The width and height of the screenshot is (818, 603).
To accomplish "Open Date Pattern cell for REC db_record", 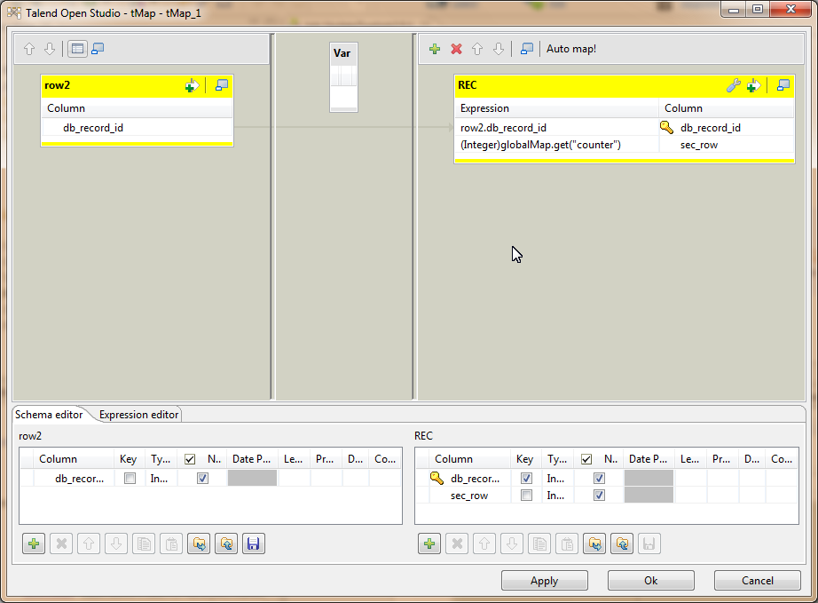I will pos(648,478).
